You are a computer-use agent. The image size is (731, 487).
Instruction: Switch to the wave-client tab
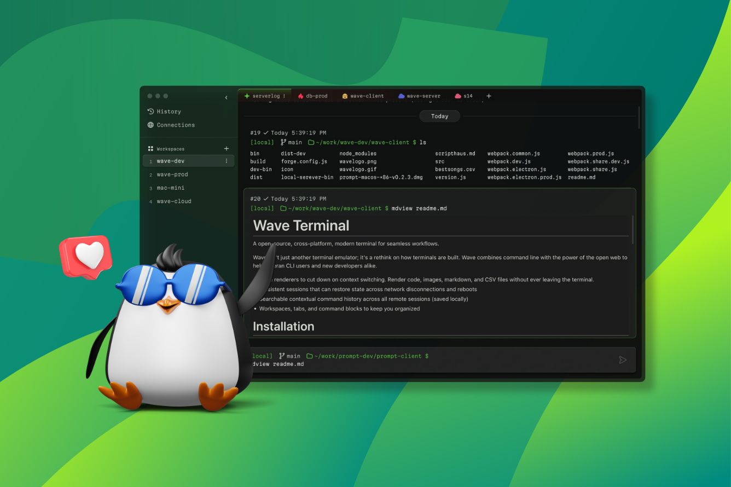(x=367, y=96)
